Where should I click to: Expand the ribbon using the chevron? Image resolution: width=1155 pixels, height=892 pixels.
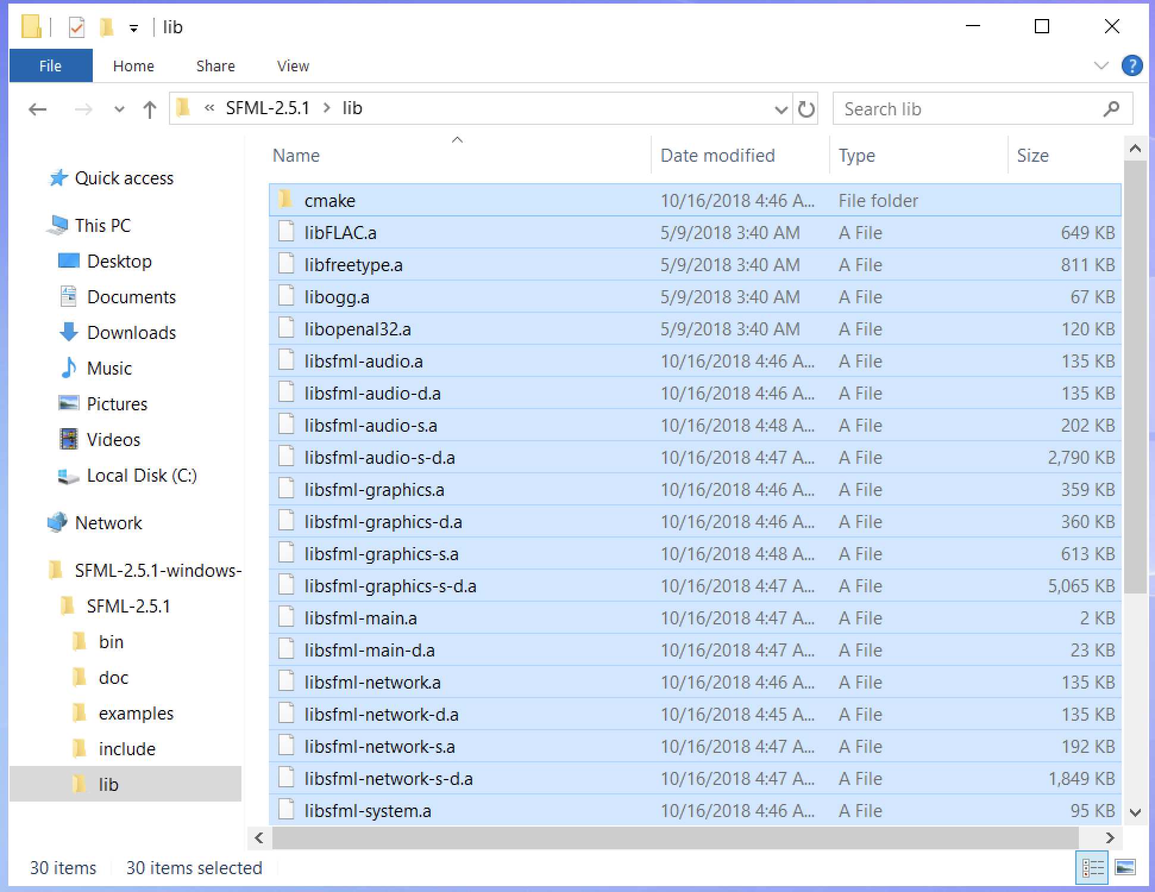[1101, 65]
